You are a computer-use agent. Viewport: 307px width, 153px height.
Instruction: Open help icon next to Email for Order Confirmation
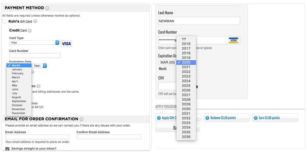click(81, 119)
